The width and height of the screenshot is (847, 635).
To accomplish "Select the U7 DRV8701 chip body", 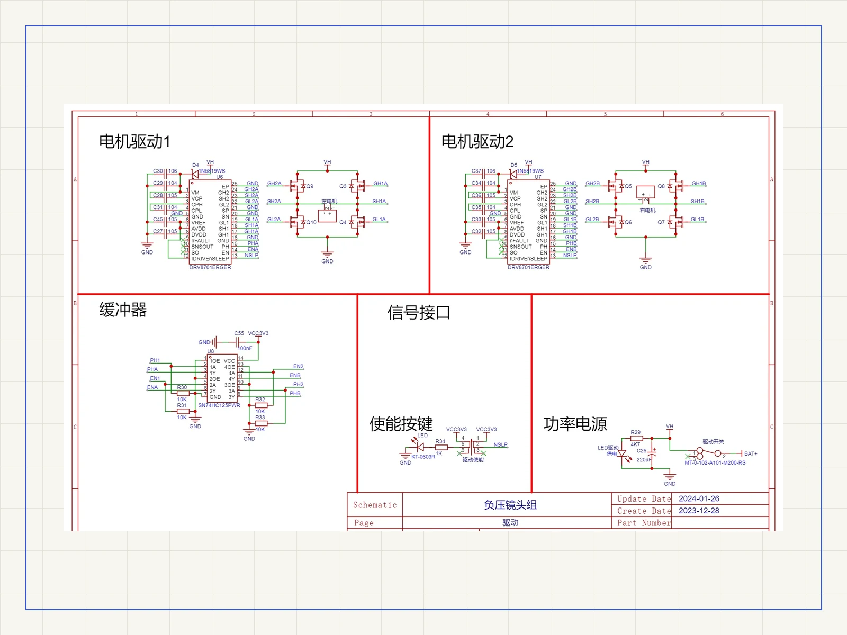I will tap(528, 222).
